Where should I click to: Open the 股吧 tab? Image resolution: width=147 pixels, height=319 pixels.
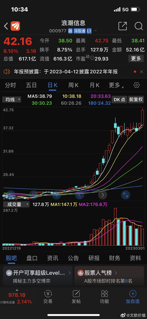[x=11, y=258]
